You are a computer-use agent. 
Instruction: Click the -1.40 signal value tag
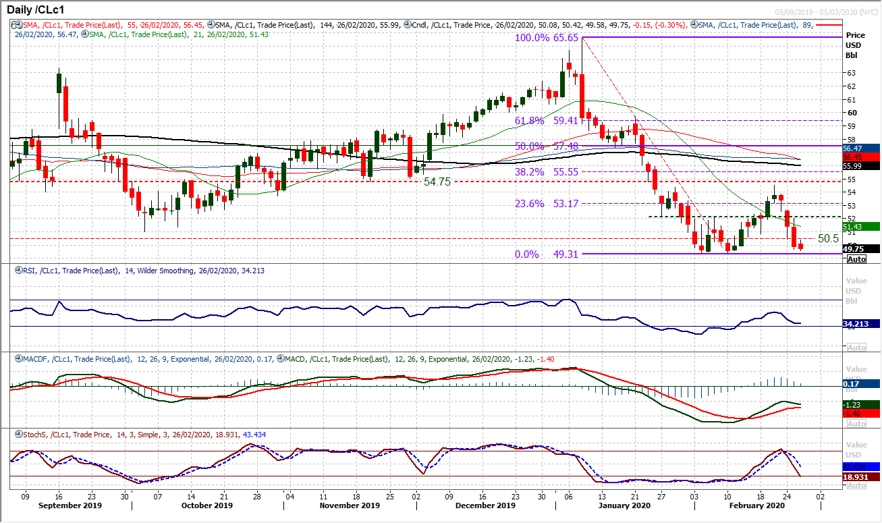(861, 412)
